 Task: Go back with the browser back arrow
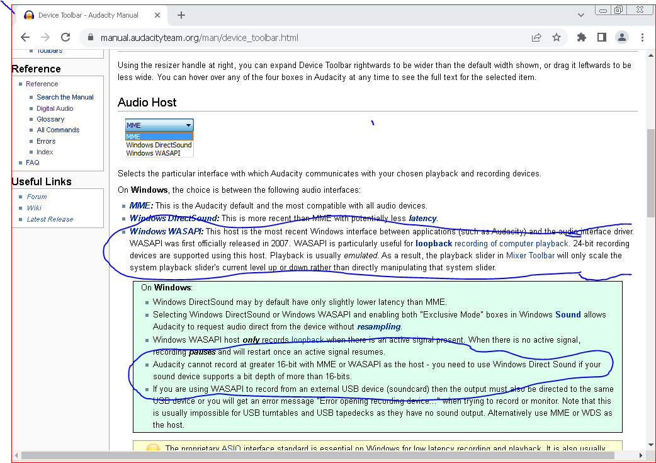[x=25, y=37]
